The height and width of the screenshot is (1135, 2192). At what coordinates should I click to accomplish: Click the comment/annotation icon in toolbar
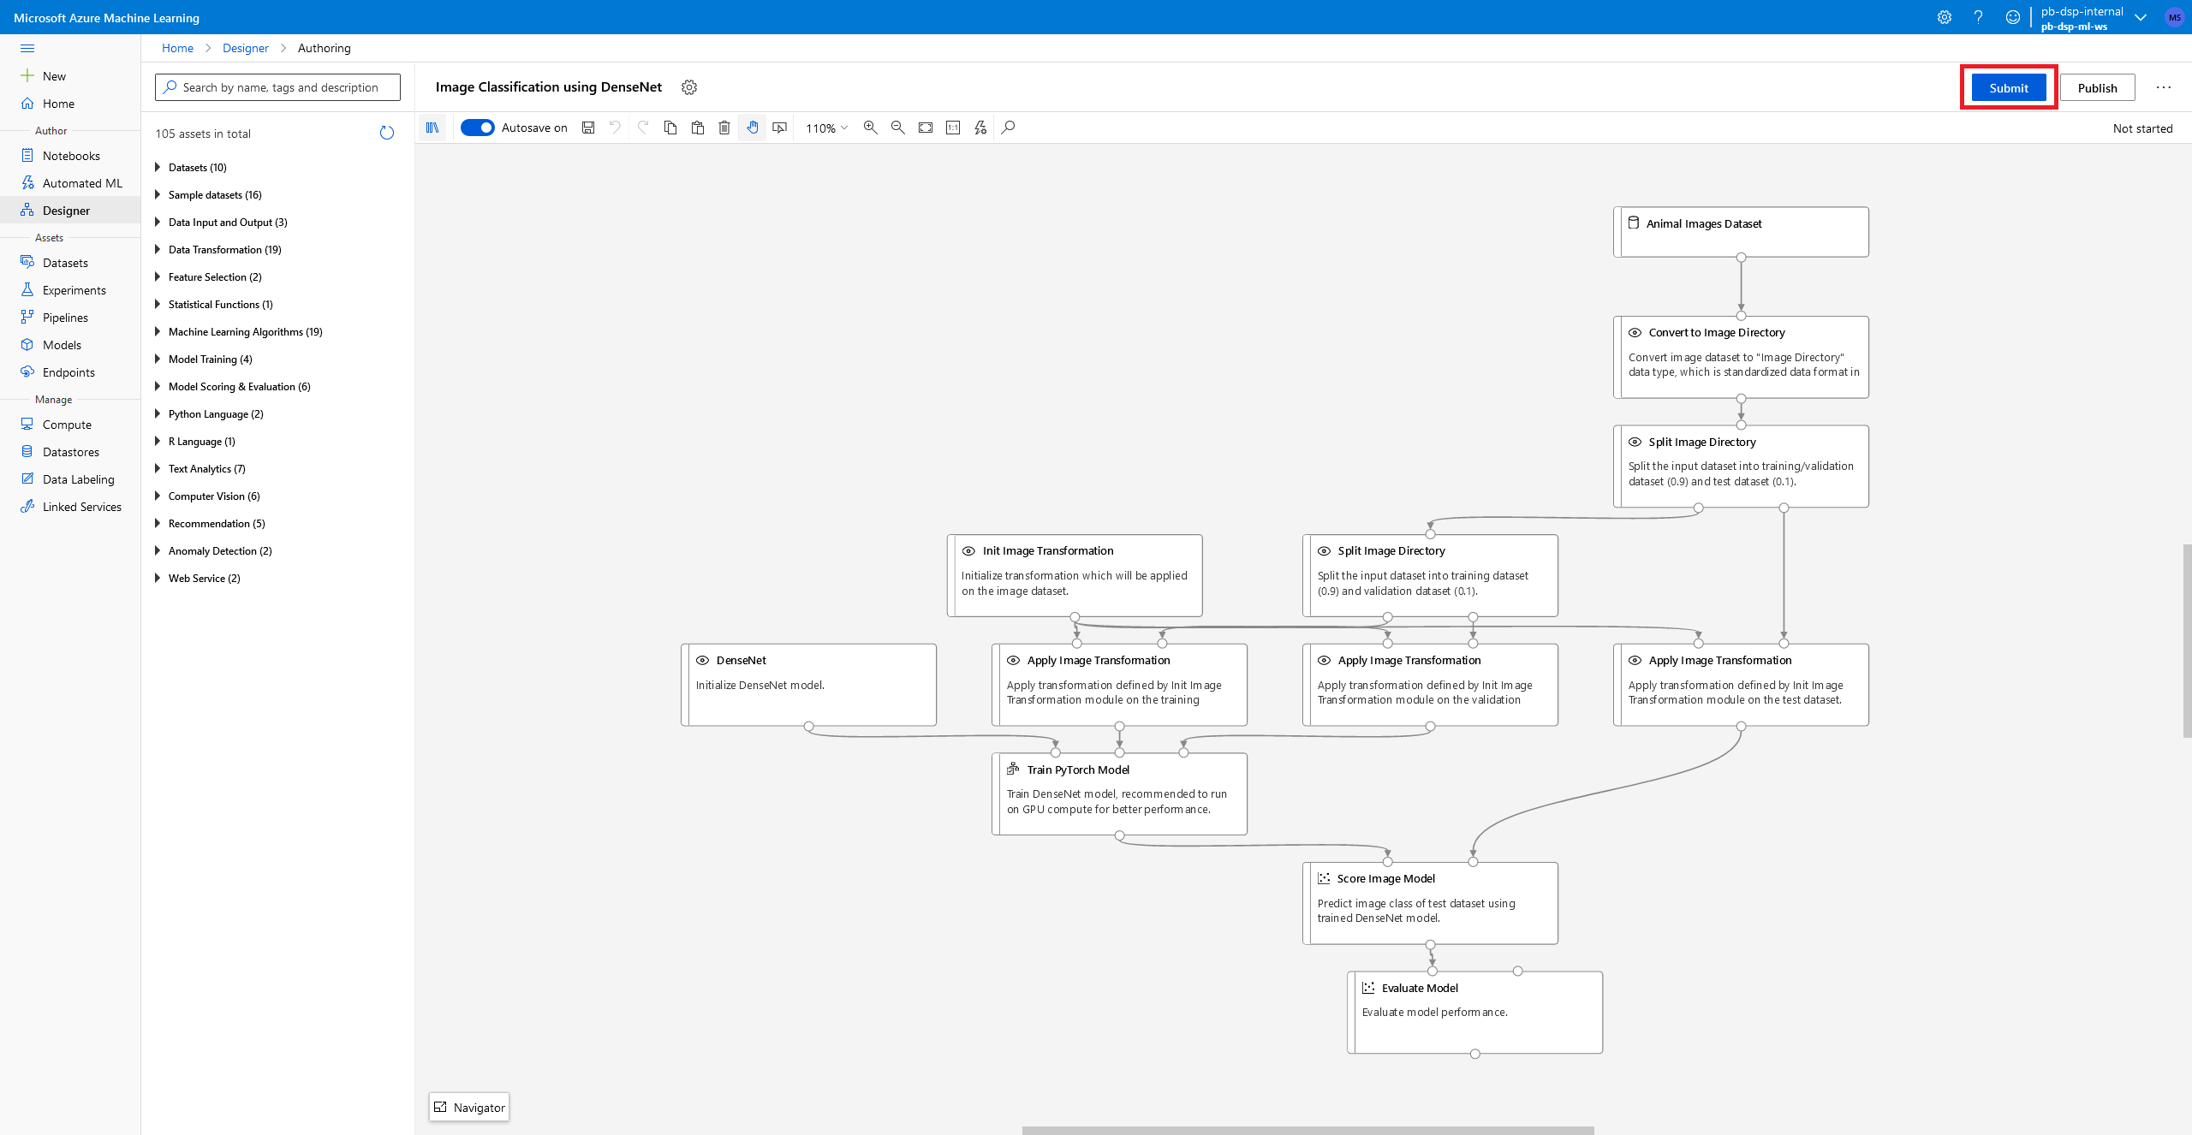click(x=780, y=128)
